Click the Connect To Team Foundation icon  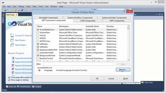(x=12, y=35)
